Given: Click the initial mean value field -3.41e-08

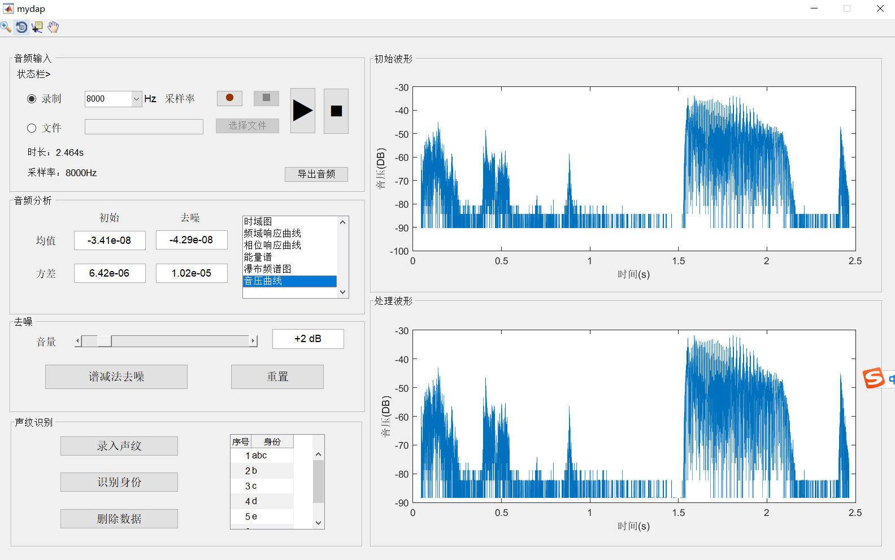Looking at the screenshot, I should [x=110, y=240].
